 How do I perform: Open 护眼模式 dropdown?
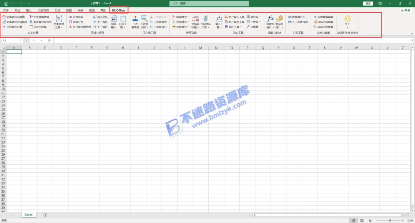tap(181, 27)
